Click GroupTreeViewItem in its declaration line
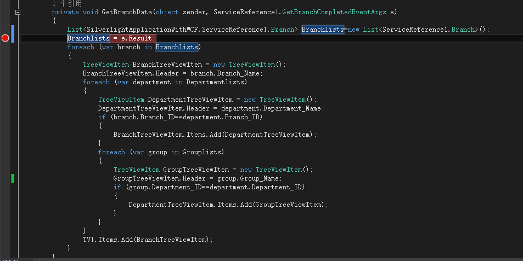 196,170
